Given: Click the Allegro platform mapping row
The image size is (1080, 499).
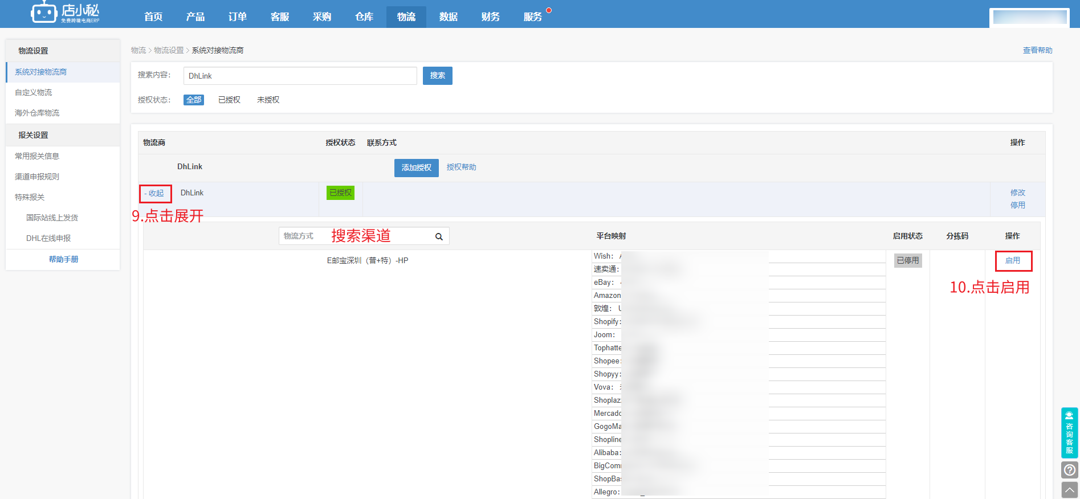Looking at the screenshot, I should point(739,492).
